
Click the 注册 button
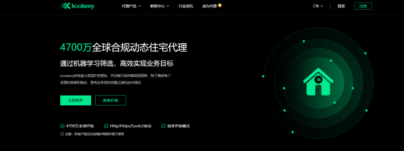coord(363,6)
